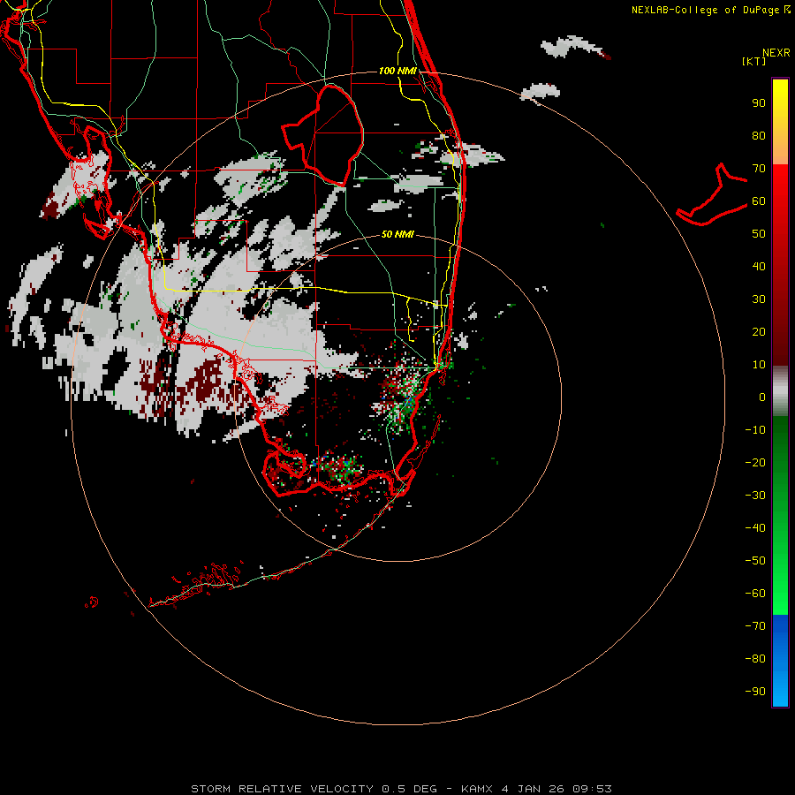Image resolution: width=795 pixels, height=795 pixels.
Task: Click the 30 value on velocity scale
Action: pos(759,299)
